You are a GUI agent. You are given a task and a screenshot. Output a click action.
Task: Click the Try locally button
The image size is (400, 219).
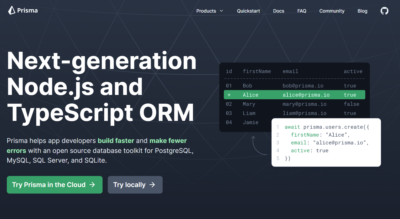pyautogui.click(x=135, y=185)
